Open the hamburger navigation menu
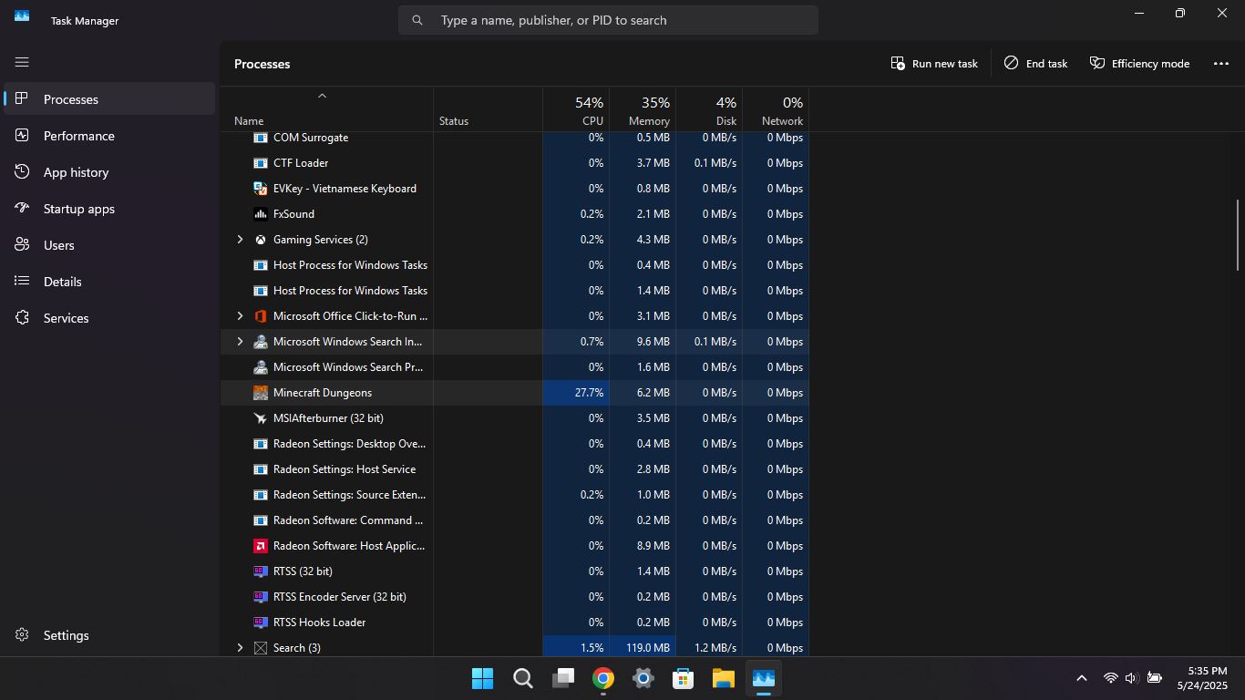The height and width of the screenshot is (700, 1245). pyautogui.click(x=22, y=62)
